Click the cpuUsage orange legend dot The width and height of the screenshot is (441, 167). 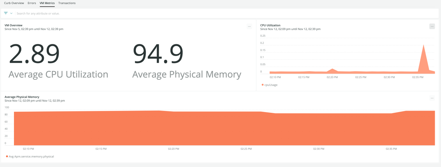(x=263, y=85)
